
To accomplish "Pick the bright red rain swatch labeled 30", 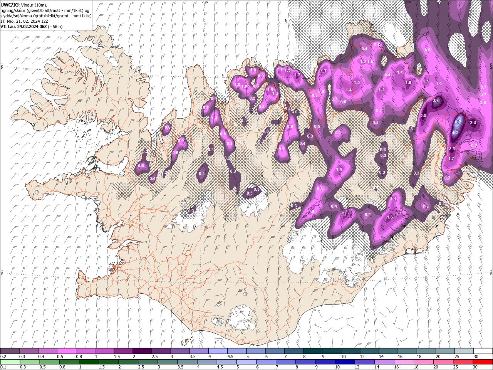I will (483, 362).
